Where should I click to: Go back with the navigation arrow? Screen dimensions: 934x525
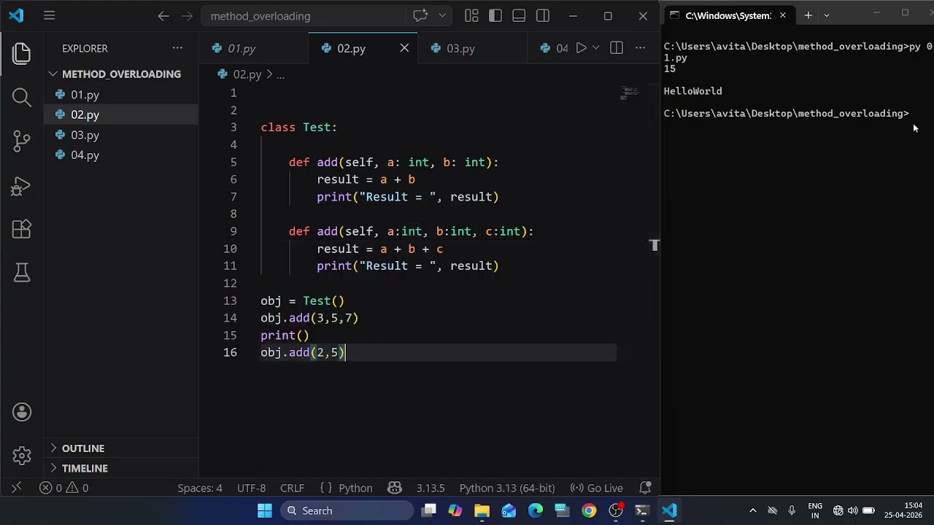click(163, 15)
